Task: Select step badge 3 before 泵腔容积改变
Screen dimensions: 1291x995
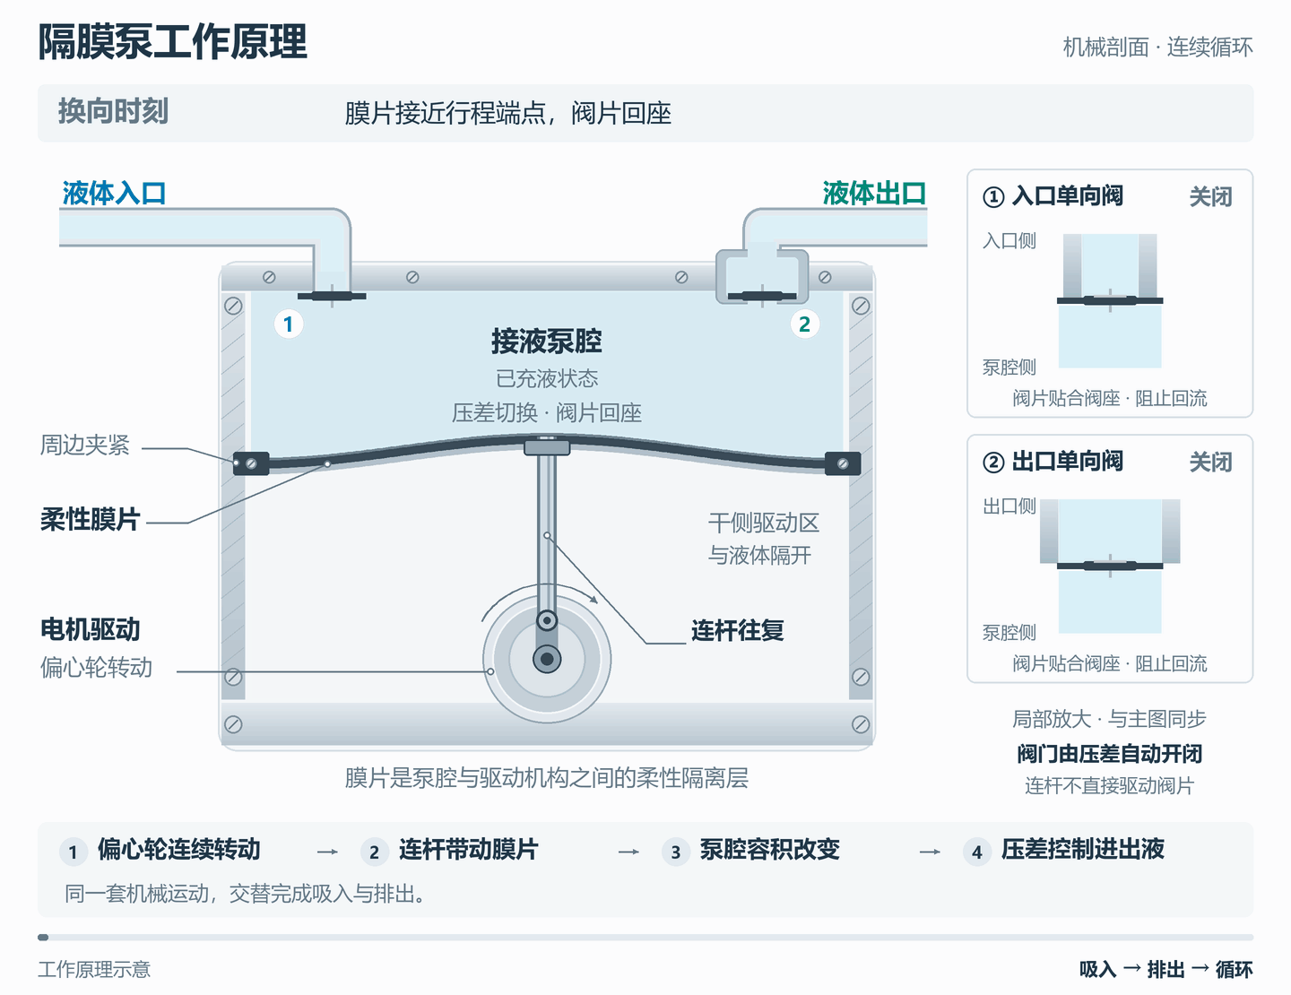Action: 676,852
